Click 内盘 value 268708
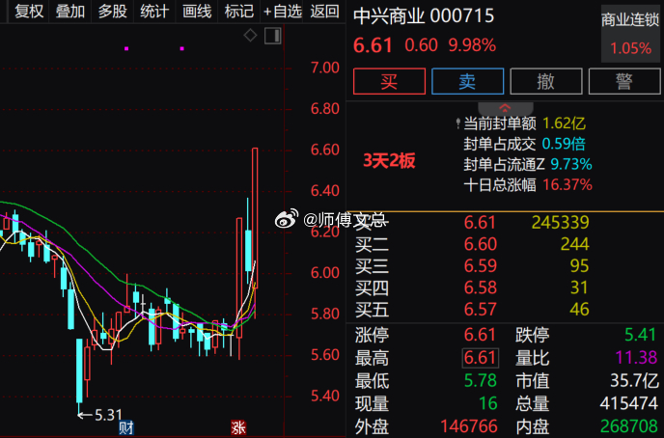This screenshot has height=438, width=664. coord(629,426)
